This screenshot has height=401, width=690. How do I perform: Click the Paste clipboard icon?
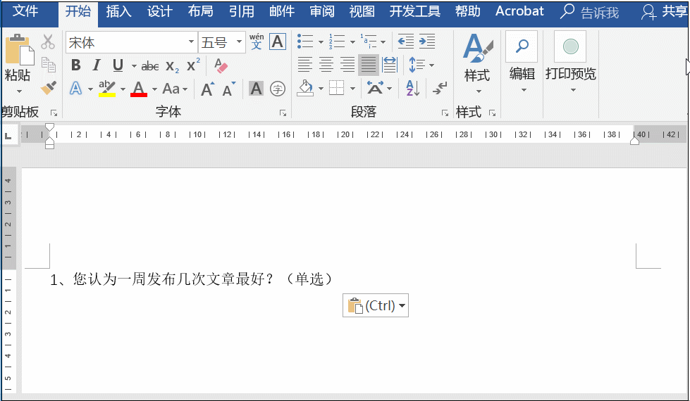pyautogui.click(x=19, y=49)
